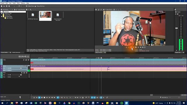Toggle Auto Preview in project media
Image resolution: width=187 pixels, height=105 pixels.
[x=21, y=10]
